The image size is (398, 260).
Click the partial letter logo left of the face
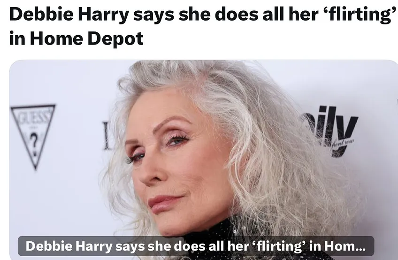pos(107,136)
